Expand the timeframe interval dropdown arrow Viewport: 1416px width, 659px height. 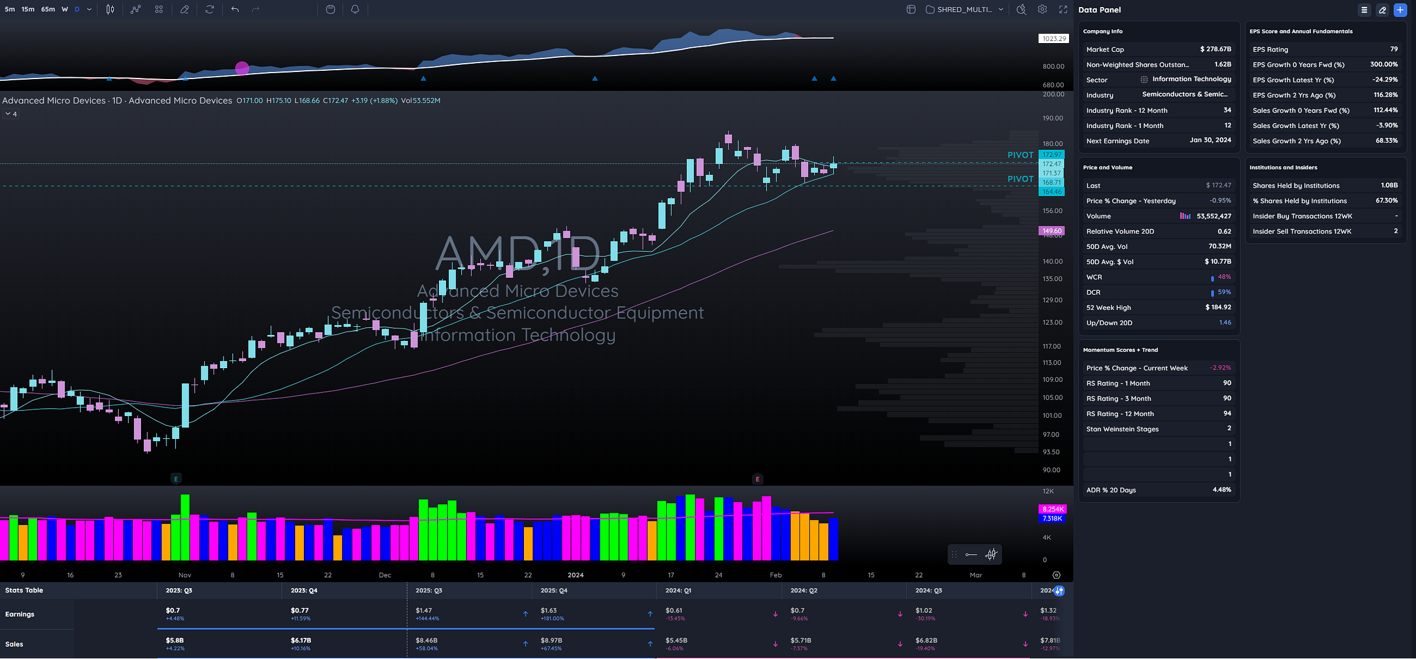tap(89, 9)
